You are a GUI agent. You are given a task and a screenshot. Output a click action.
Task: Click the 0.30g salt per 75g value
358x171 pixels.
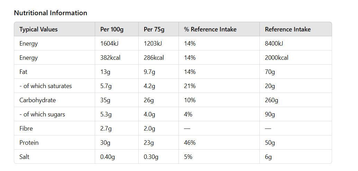151,157
